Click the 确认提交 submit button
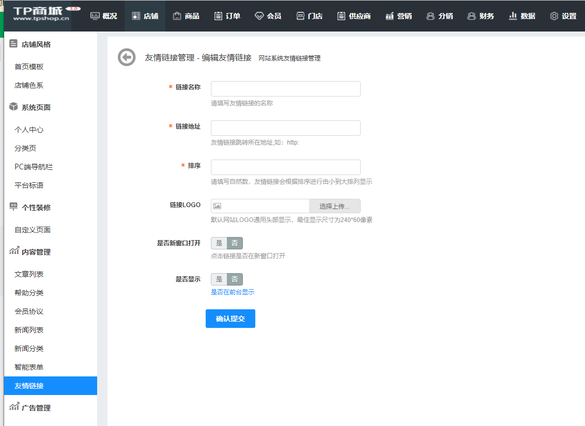Viewport: 585px width, 426px height. (230, 319)
